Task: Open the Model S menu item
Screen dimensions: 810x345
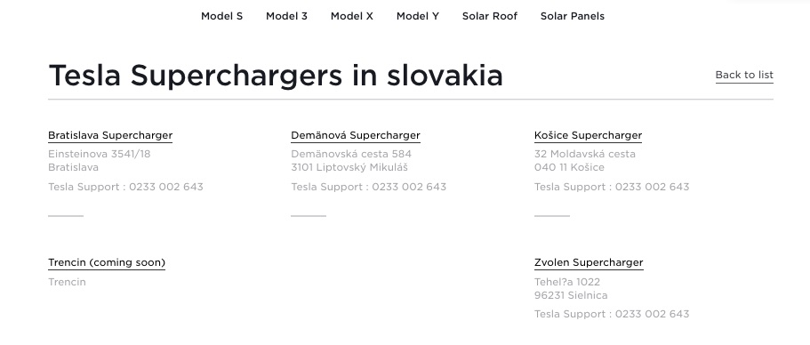Action: click(x=221, y=16)
